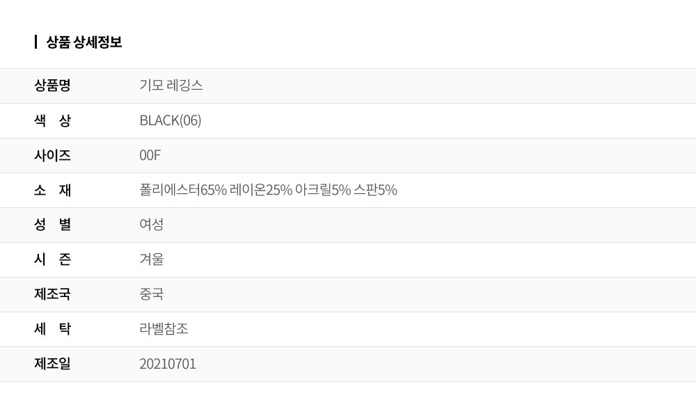Click the material text starting with 폴리에스터65%
Viewport: 696px width, 416px height.
tap(268, 190)
